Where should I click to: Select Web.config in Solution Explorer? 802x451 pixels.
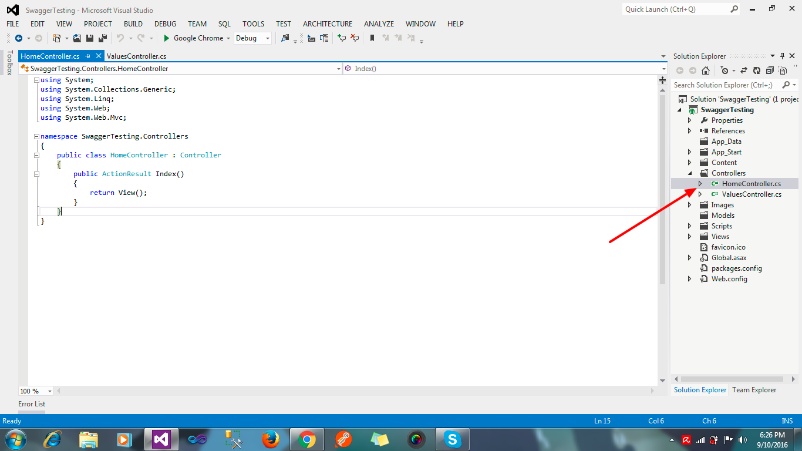(729, 279)
